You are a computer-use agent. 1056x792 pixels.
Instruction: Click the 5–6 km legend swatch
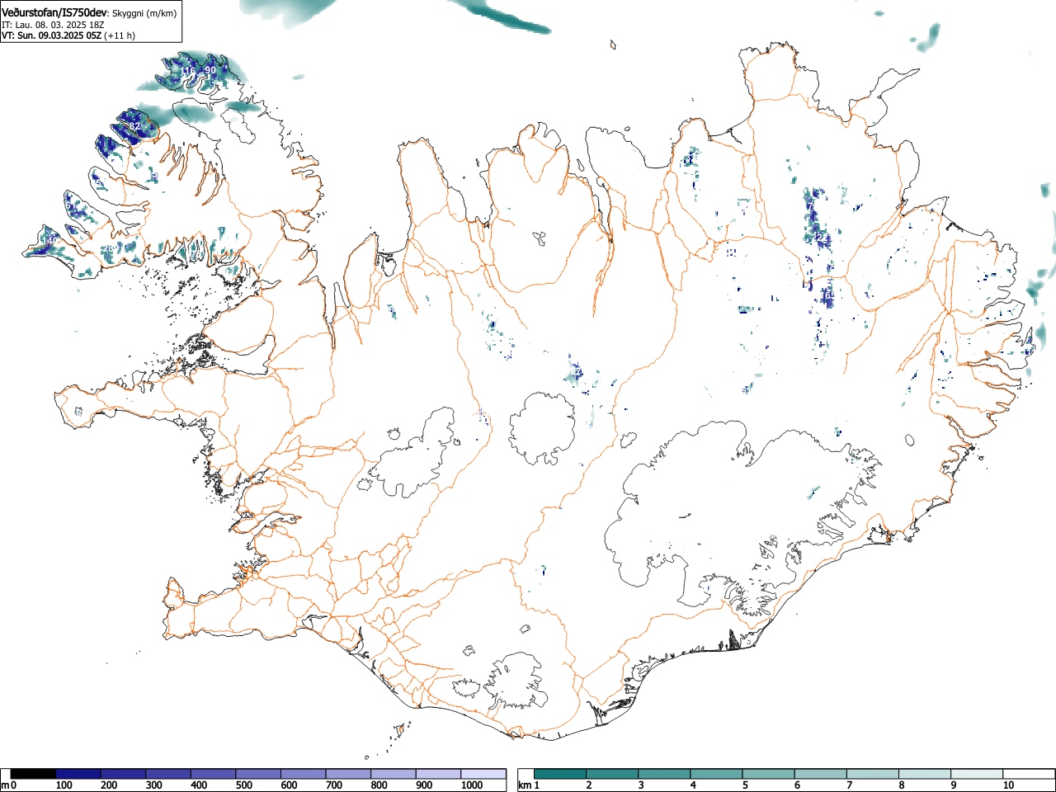(768, 774)
